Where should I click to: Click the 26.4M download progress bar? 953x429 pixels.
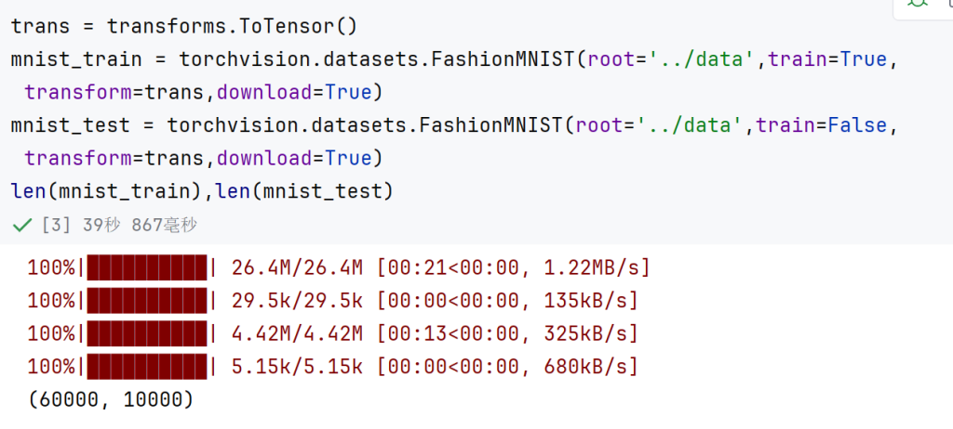[x=148, y=267]
